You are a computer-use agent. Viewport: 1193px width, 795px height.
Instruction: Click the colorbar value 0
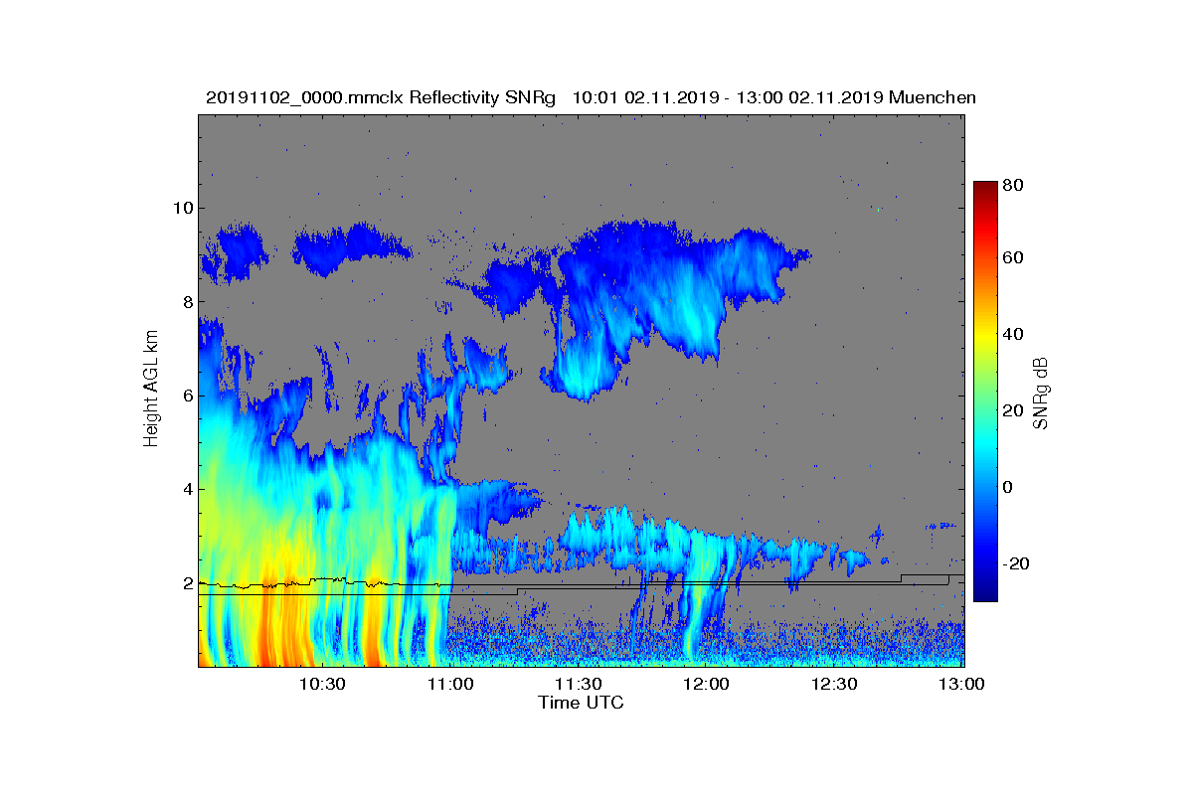(x=1009, y=487)
